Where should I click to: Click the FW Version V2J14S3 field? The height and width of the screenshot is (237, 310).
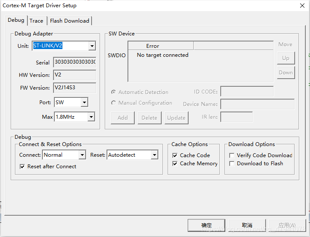point(75,88)
